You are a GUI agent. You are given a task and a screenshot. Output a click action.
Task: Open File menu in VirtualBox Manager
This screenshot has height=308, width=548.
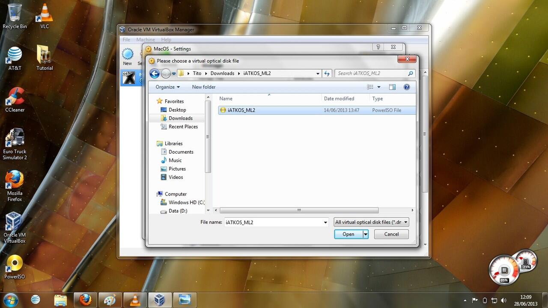[126, 40]
